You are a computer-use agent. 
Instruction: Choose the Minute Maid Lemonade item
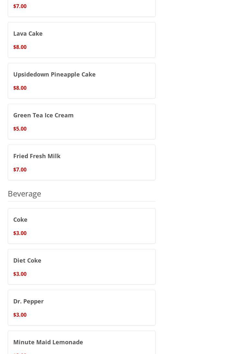[x=48, y=342]
